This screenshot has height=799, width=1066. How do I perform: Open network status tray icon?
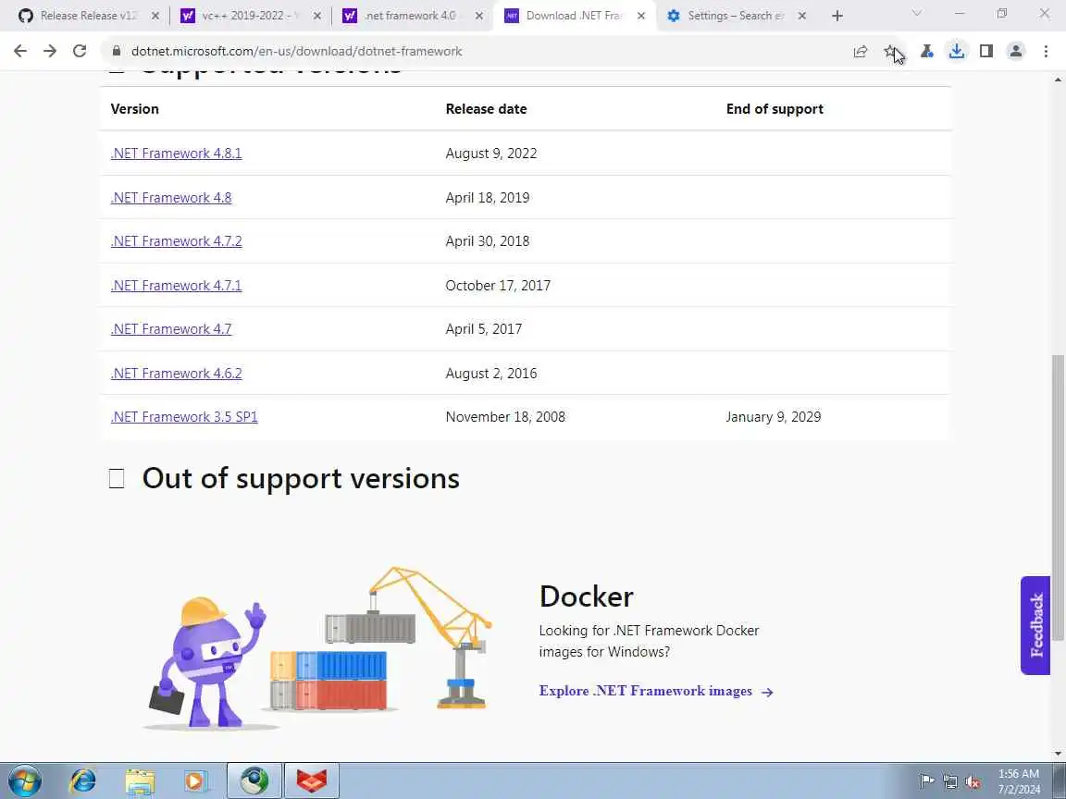click(x=949, y=781)
